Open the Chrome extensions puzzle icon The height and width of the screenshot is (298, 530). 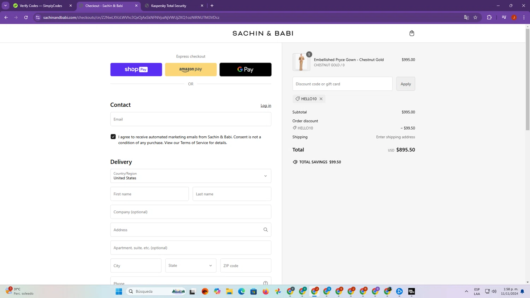[x=489, y=17]
